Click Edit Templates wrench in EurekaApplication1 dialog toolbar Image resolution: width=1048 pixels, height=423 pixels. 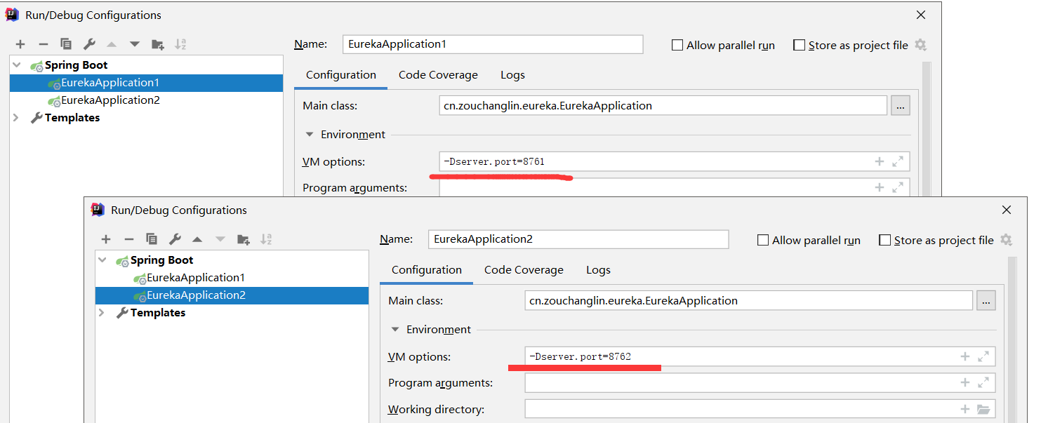coord(89,44)
